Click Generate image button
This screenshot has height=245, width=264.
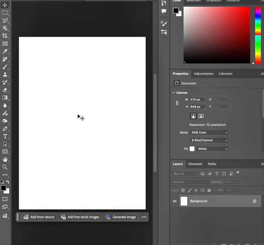point(121,217)
